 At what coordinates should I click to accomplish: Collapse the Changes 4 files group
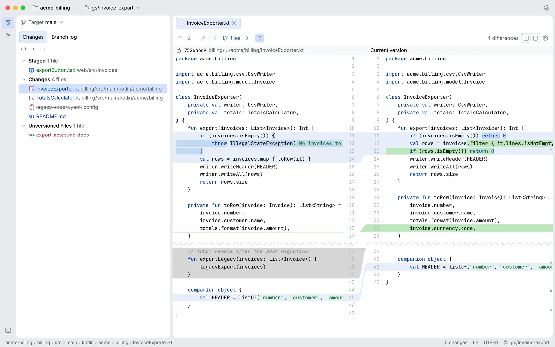coord(24,79)
